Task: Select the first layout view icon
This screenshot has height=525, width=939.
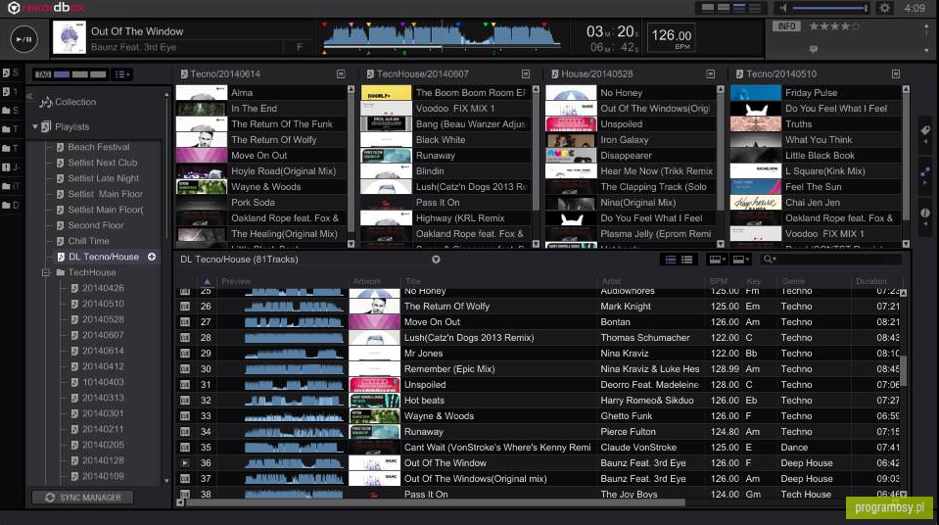Action: click(708, 8)
